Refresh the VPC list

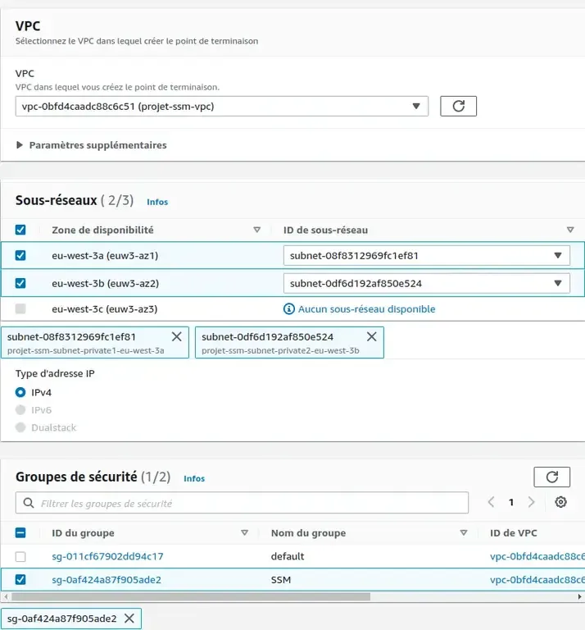click(x=458, y=106)
